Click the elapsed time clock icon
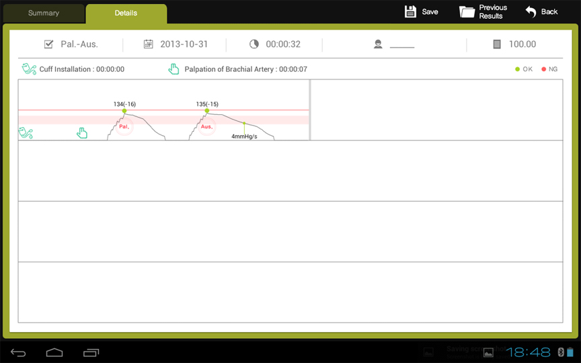 click(254, 44)
